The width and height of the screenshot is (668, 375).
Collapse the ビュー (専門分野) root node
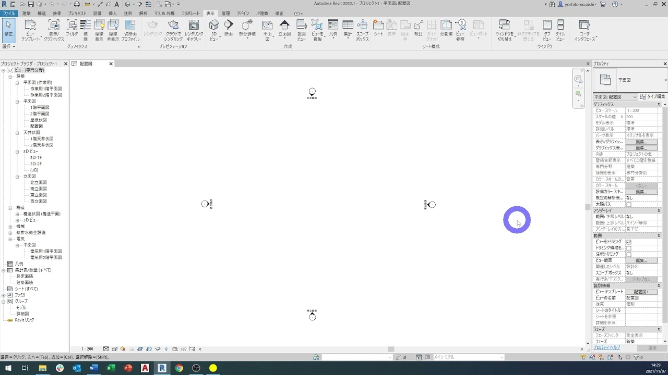tap(3, 70)
